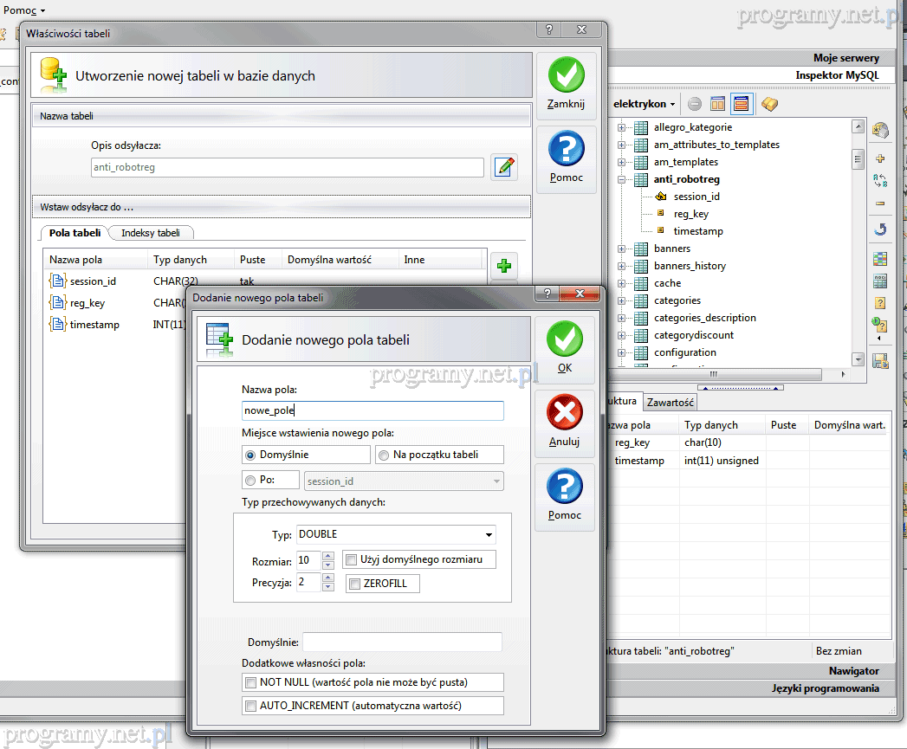Viewport: 907px width, 749px height.
Task: Select the 'Na początku tabeli' radio option
Action: point(384,455)
